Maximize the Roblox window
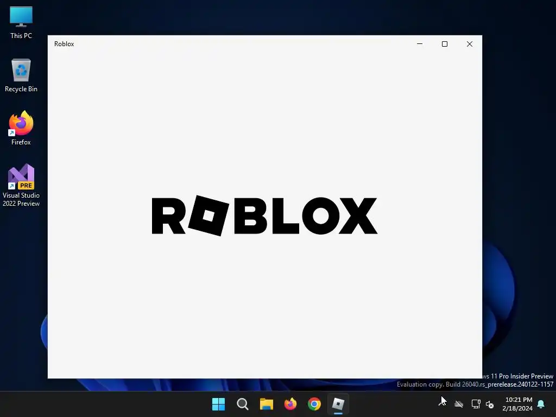Screen dimensions: 556x417 (445, 44)
